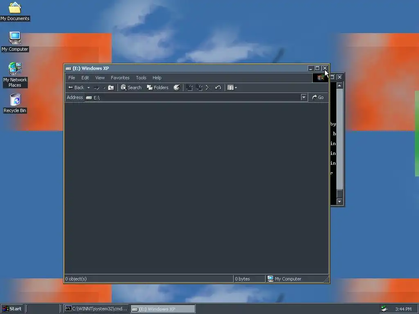The image size is (419, 314).
Task: Click the Windows flag logo in the menu bar
Action: 320,77
